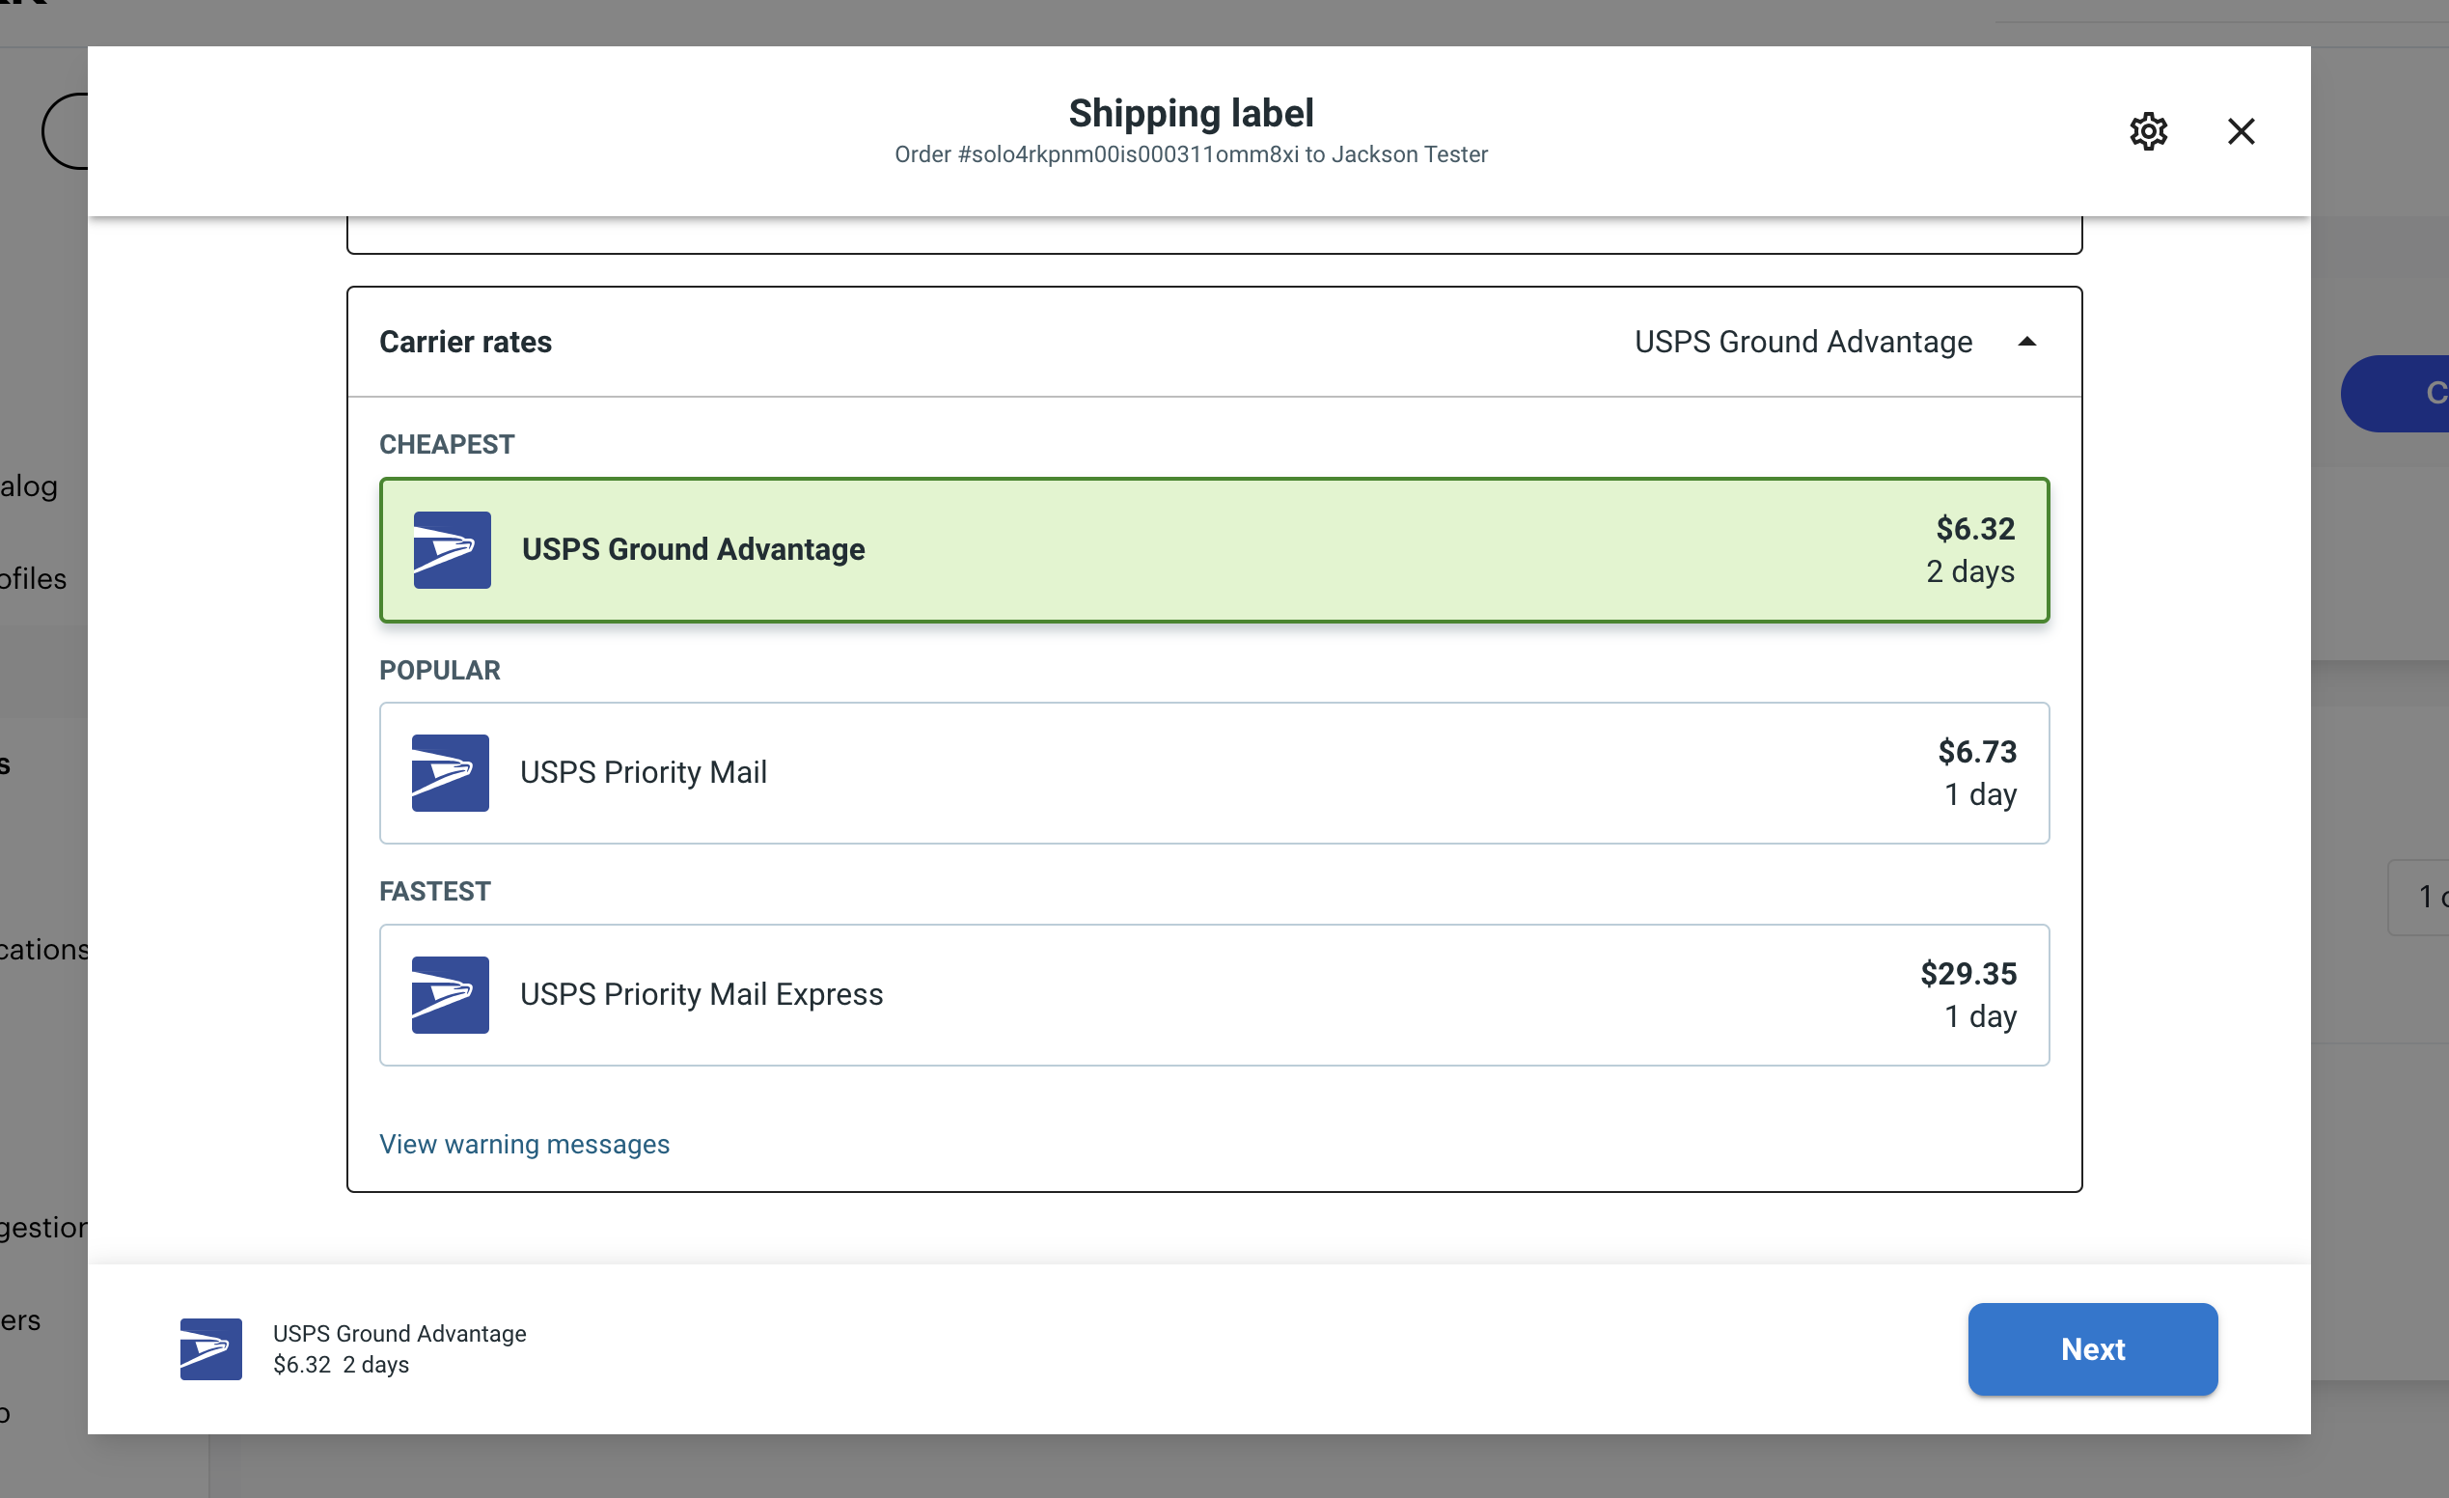2449x1498 pixels.
Task: Click the order number under the dialog title
Action: 1191,154
